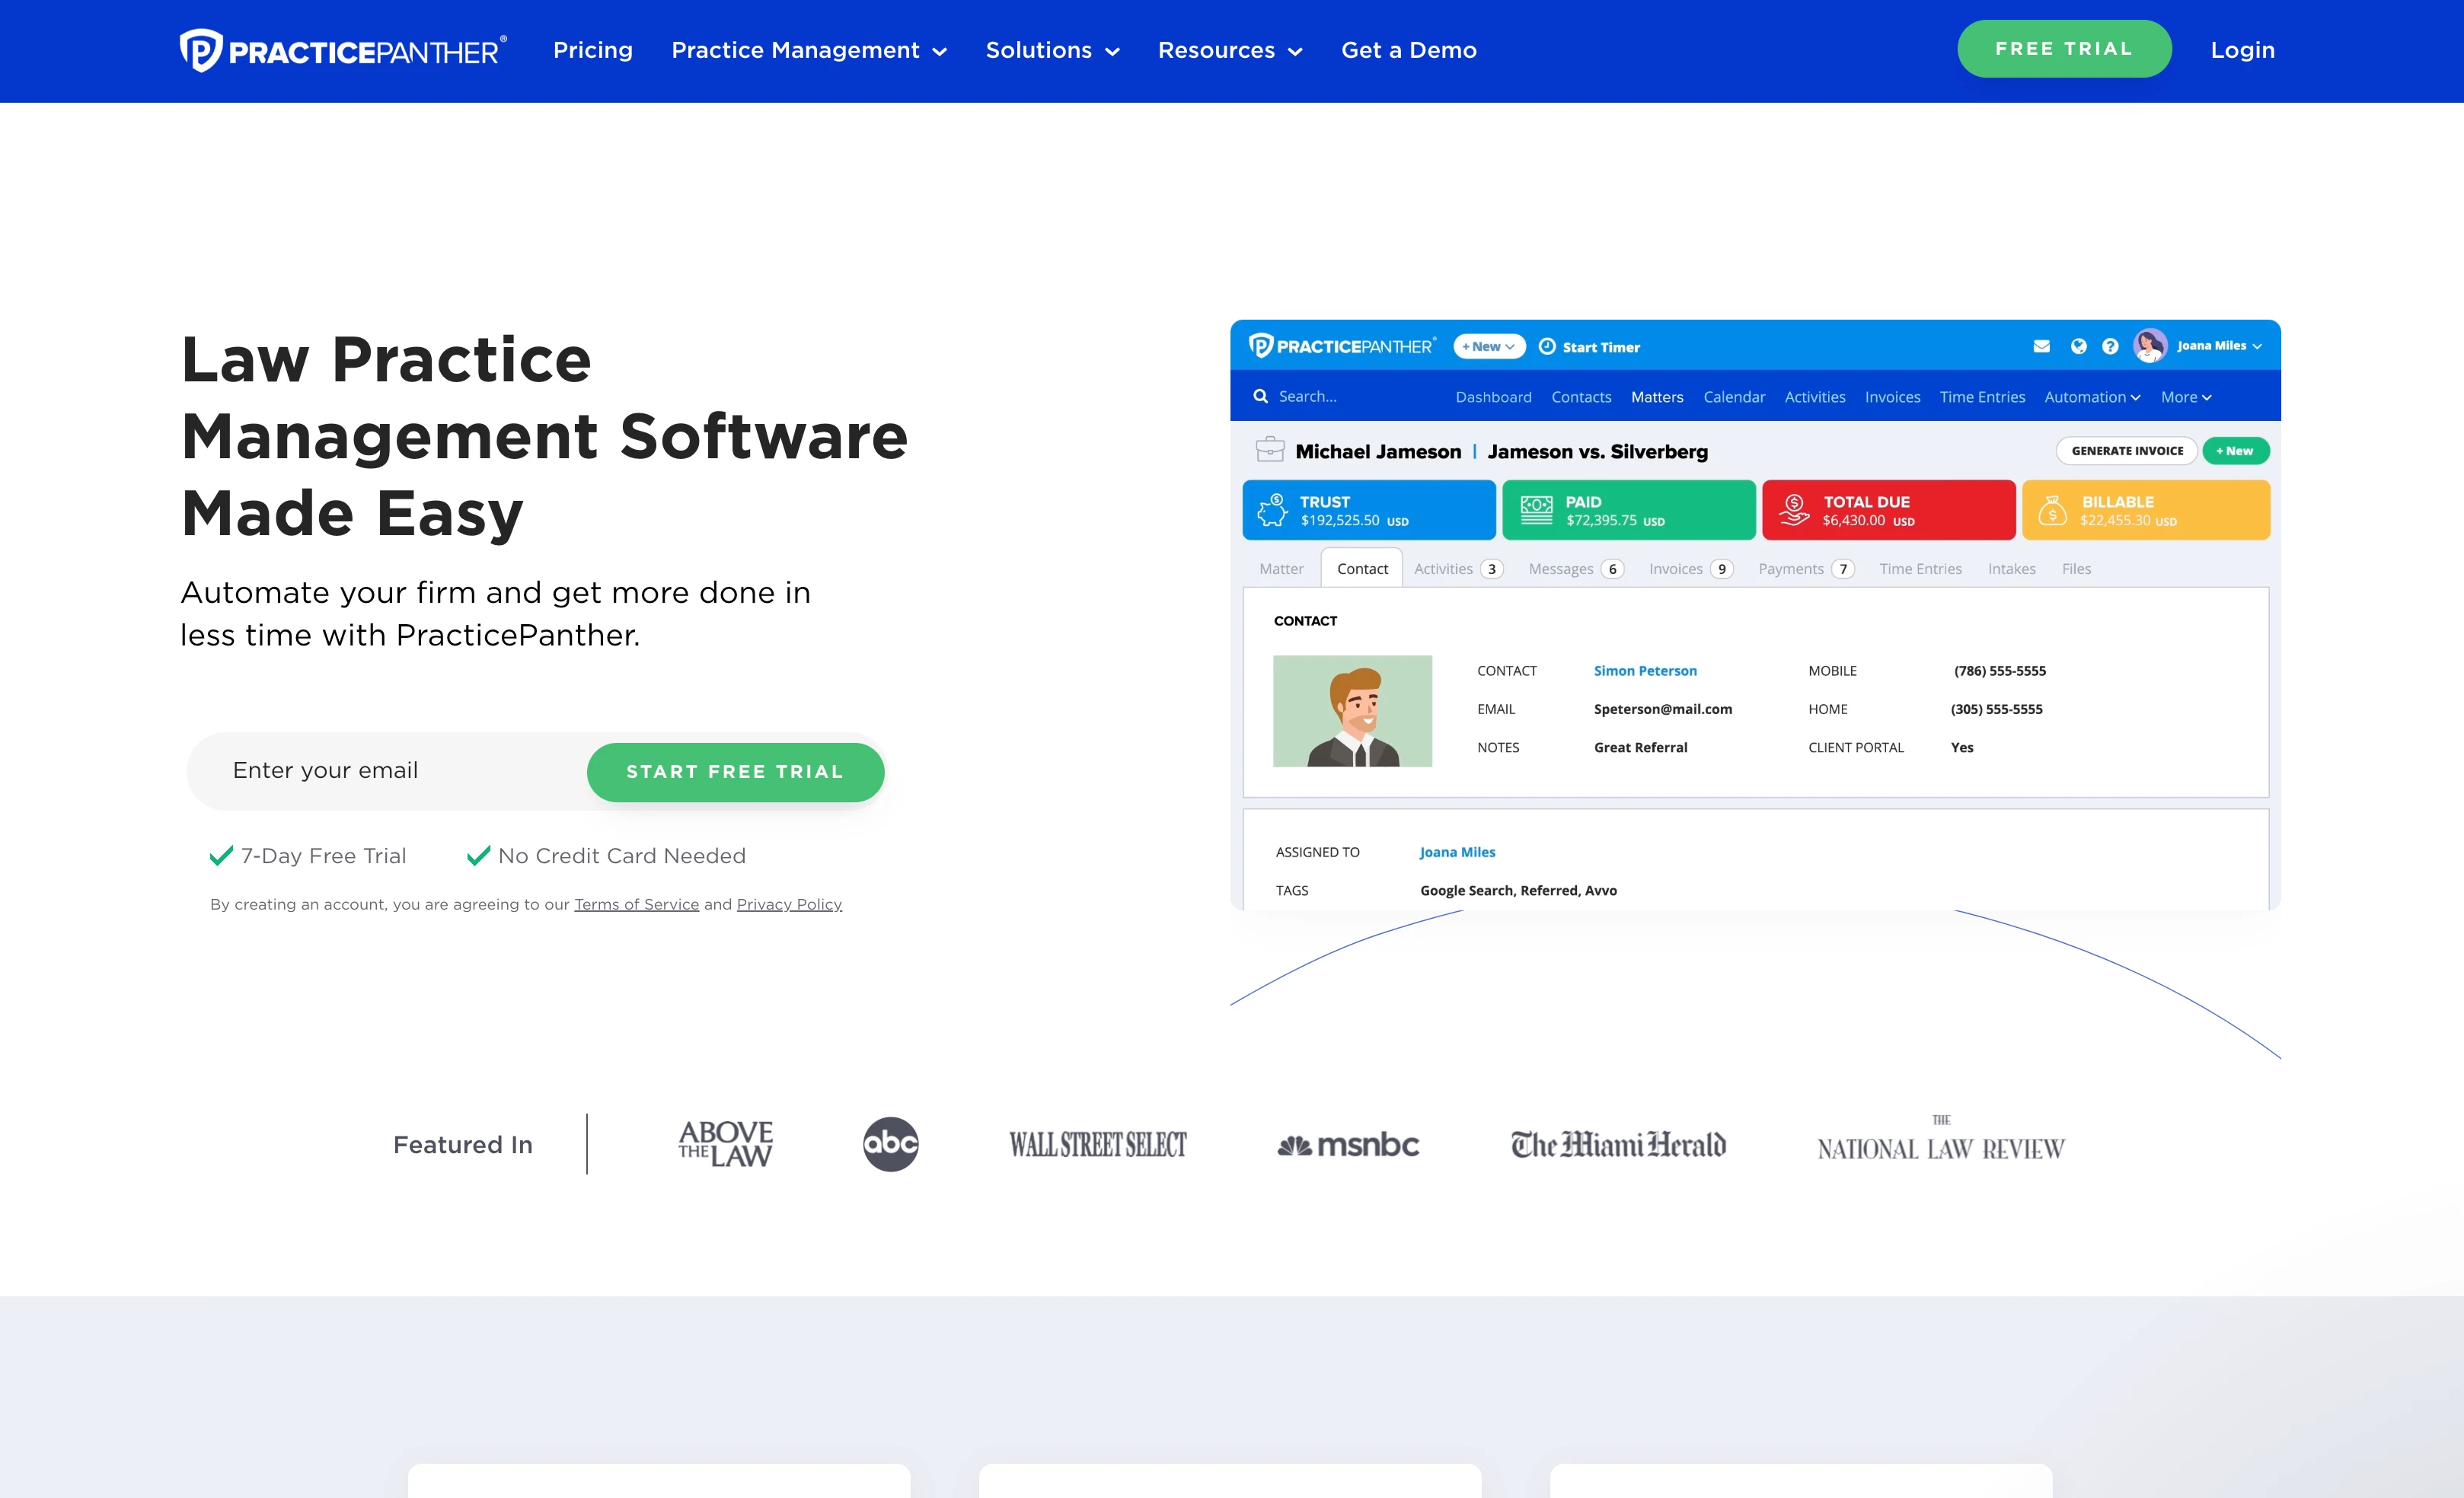Click the No Credit Card Needed checkmark
The image size is (2464, 1498).
(x=478, y=856)
